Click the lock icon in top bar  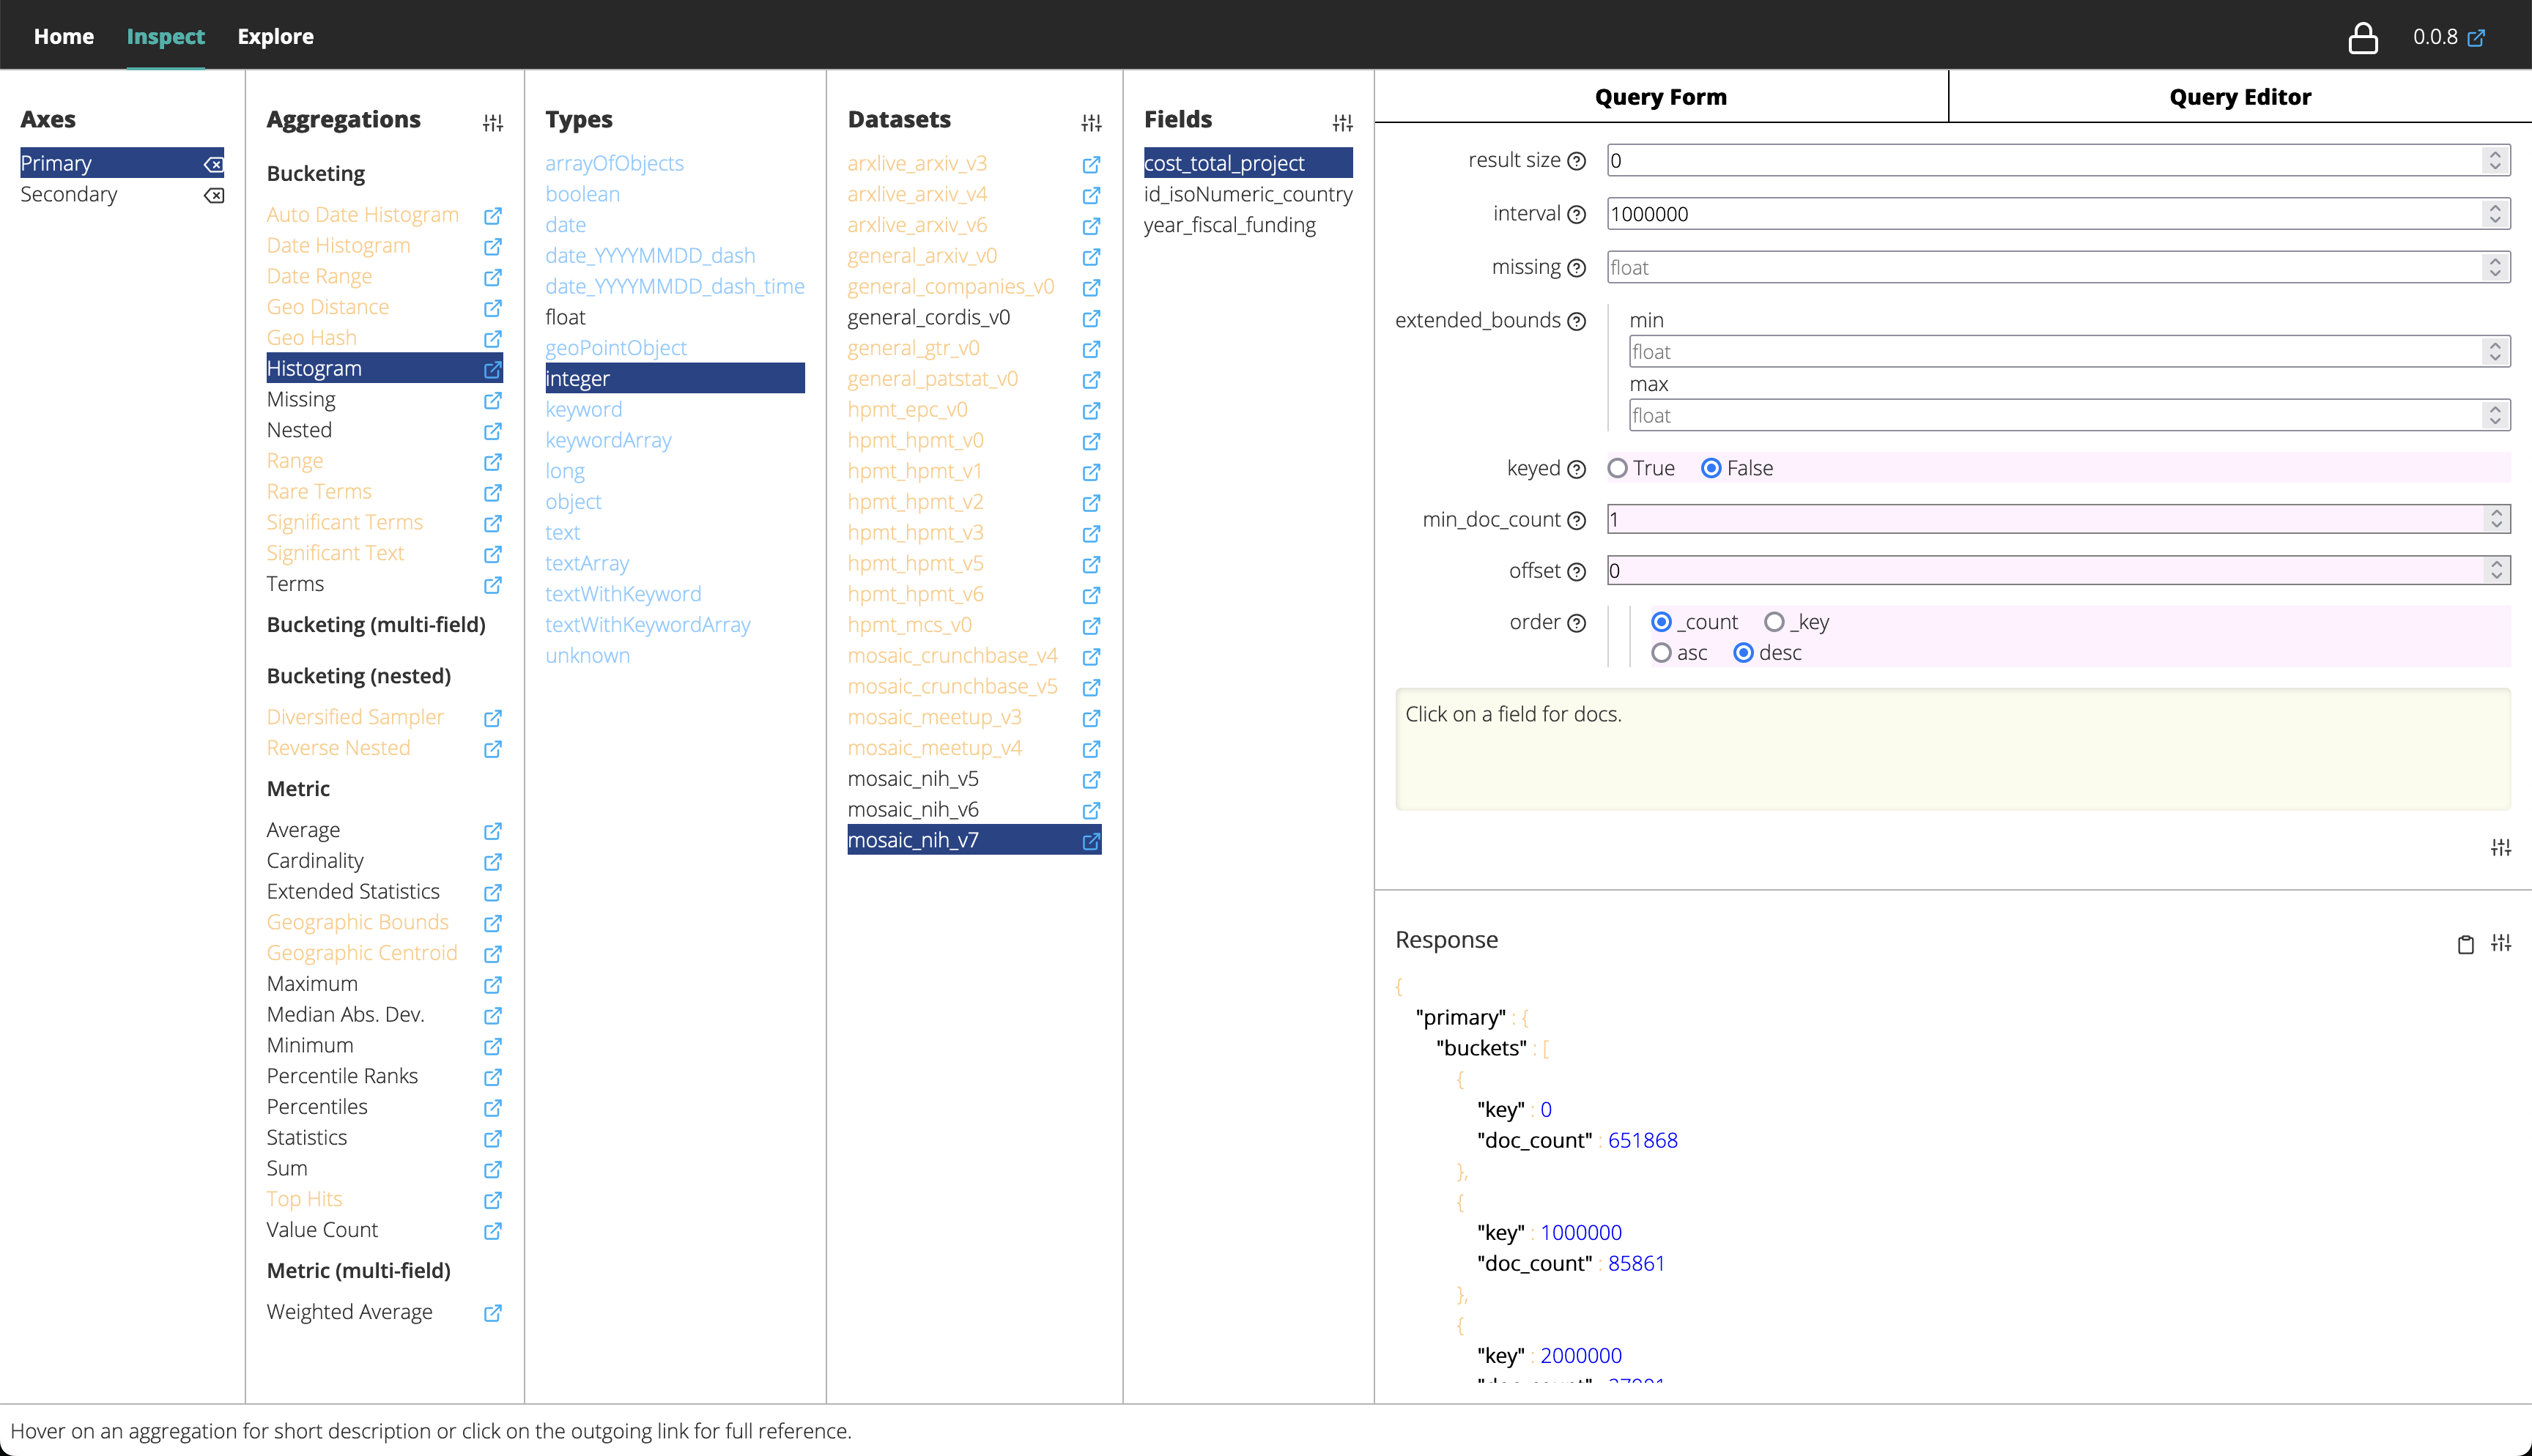[x=2362, y=38]
